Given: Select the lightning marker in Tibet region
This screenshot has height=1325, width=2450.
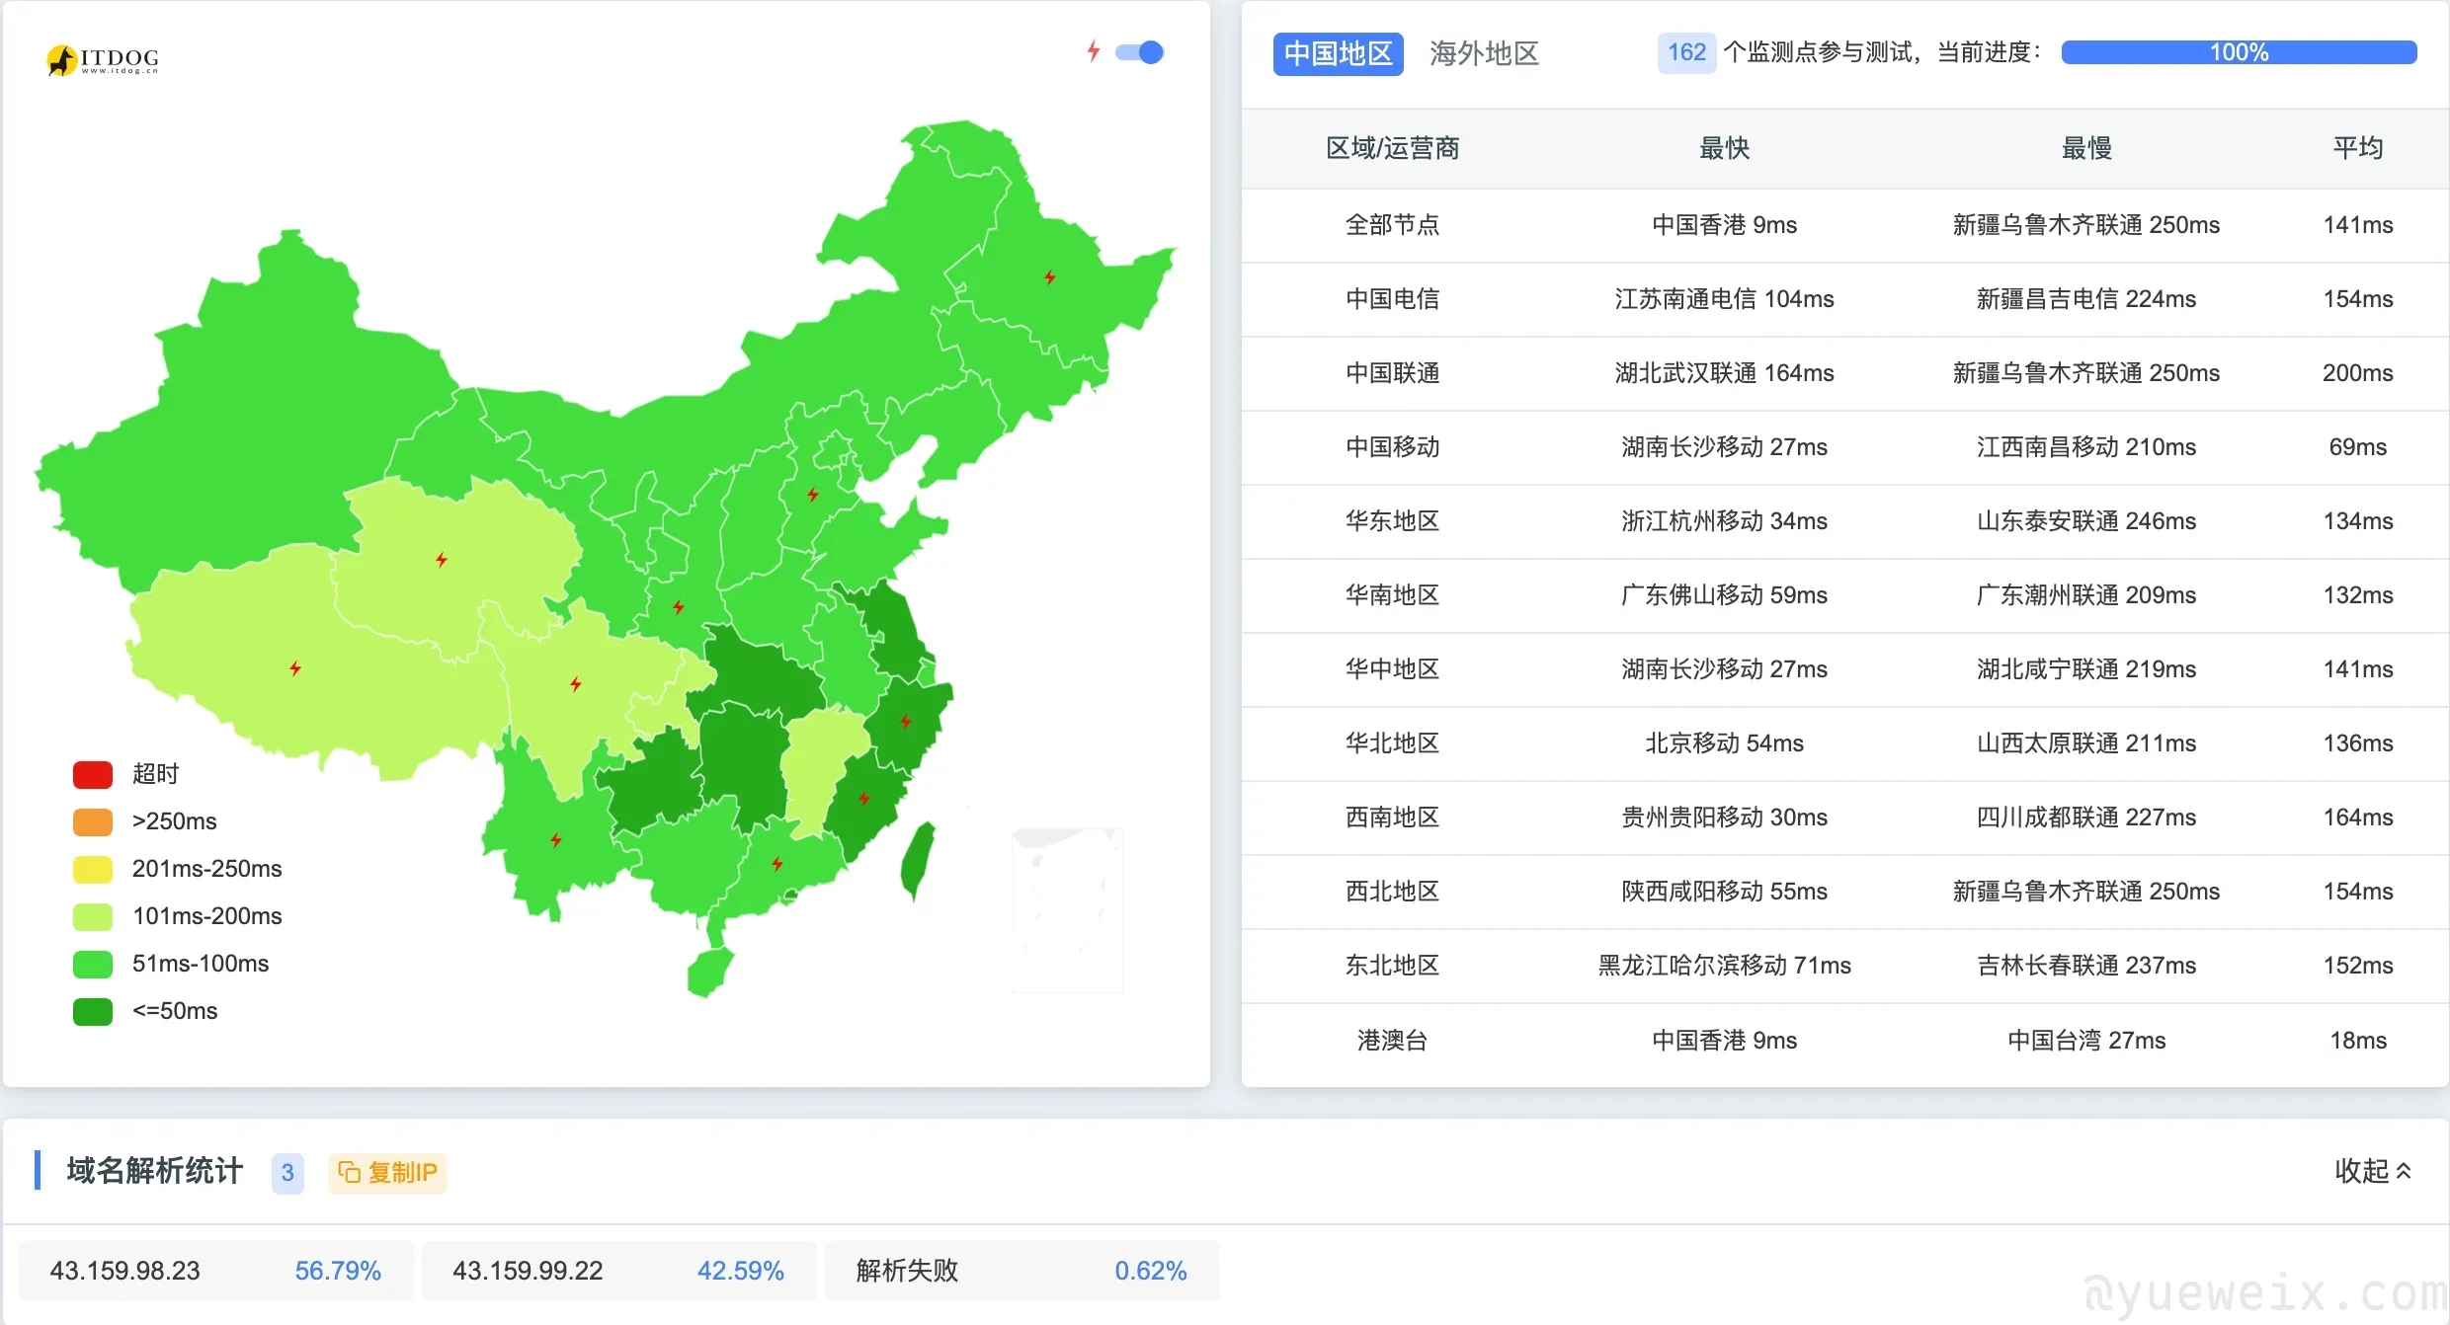Looking at the screenshot, I should pos(295,667).
